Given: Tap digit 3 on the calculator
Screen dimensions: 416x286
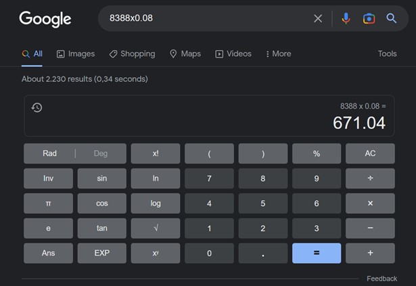Looking at the screenshot, I should click(x=317, y=228).
